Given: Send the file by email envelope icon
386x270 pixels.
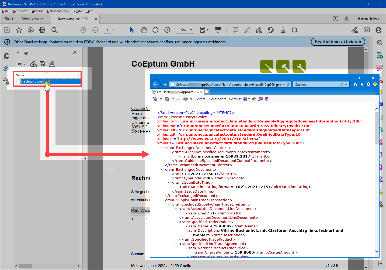Looking at the screenshot, I should tap(367, 30).
